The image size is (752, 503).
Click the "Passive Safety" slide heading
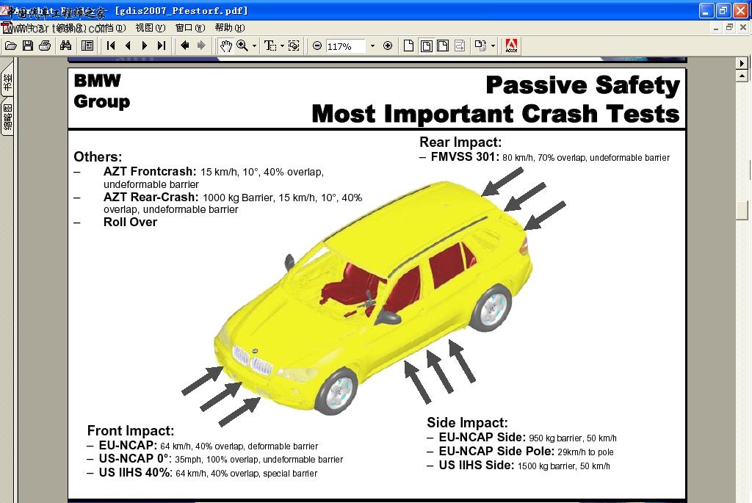(582, 85)
